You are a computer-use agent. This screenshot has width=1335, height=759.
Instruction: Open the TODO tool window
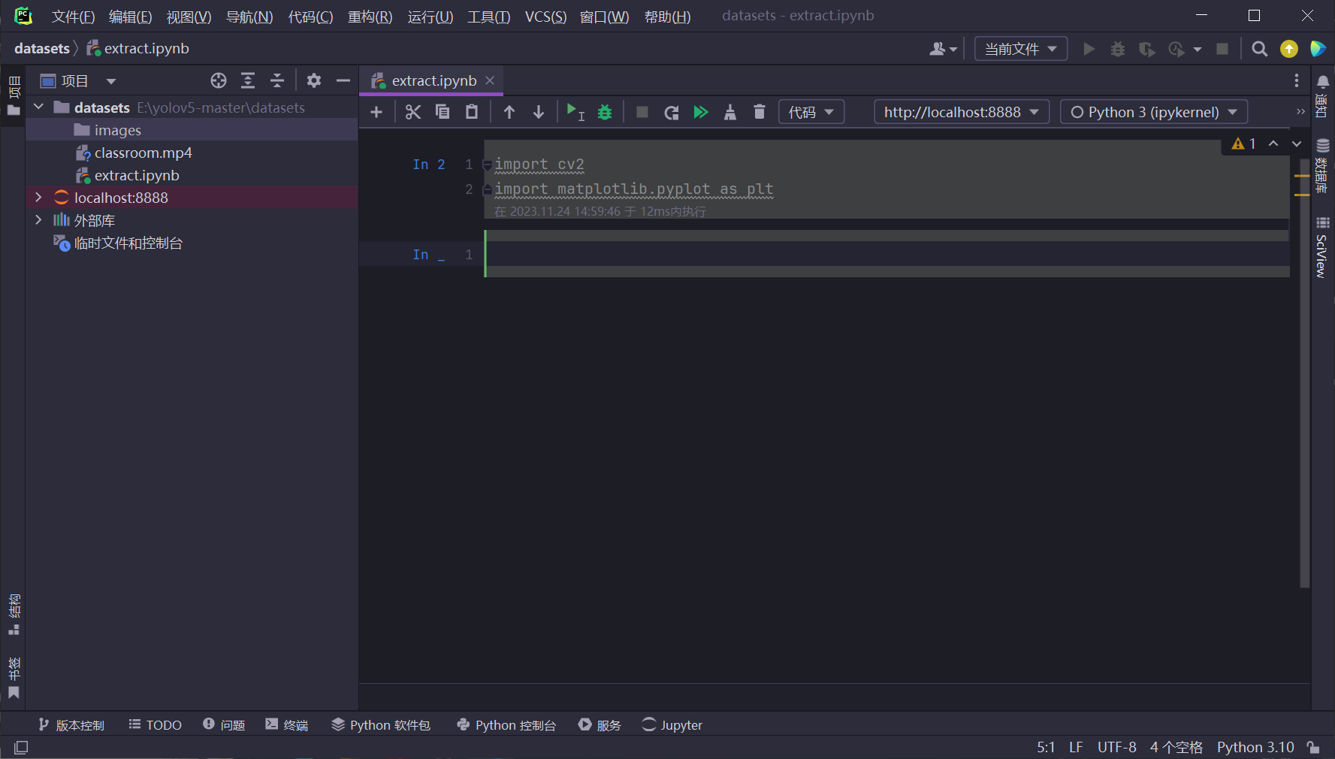156,725
